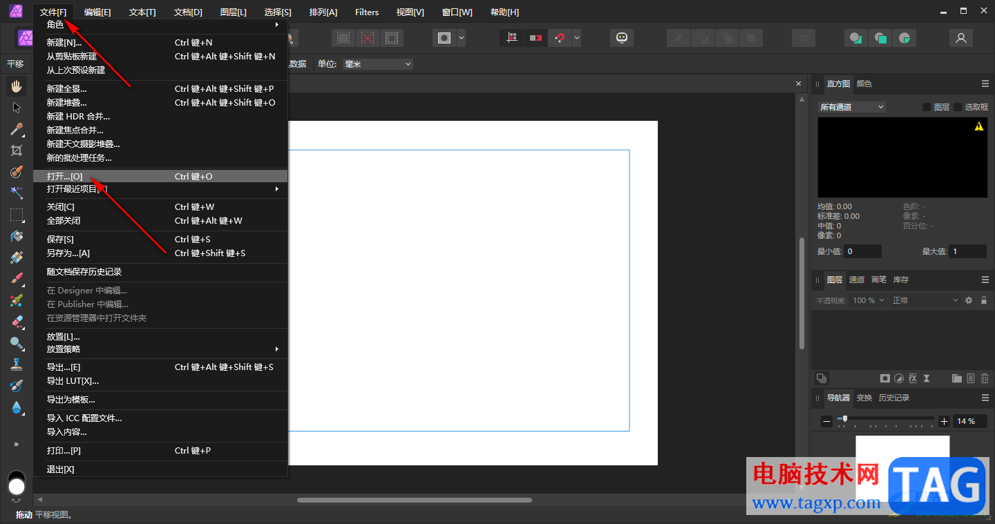Open the 单位 毫米 units dropdown

pyautogui.click(x=377, y=64)
